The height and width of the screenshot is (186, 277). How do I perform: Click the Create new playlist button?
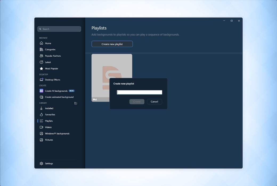click(112, 44)
